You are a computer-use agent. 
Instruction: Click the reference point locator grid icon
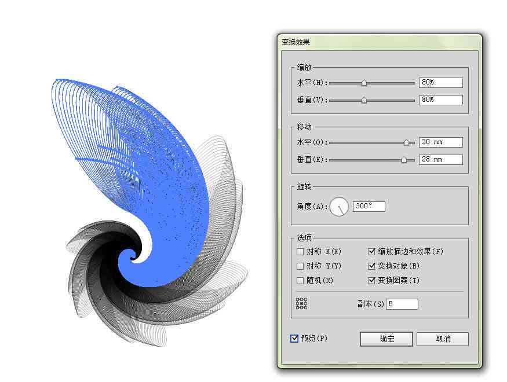302,303
